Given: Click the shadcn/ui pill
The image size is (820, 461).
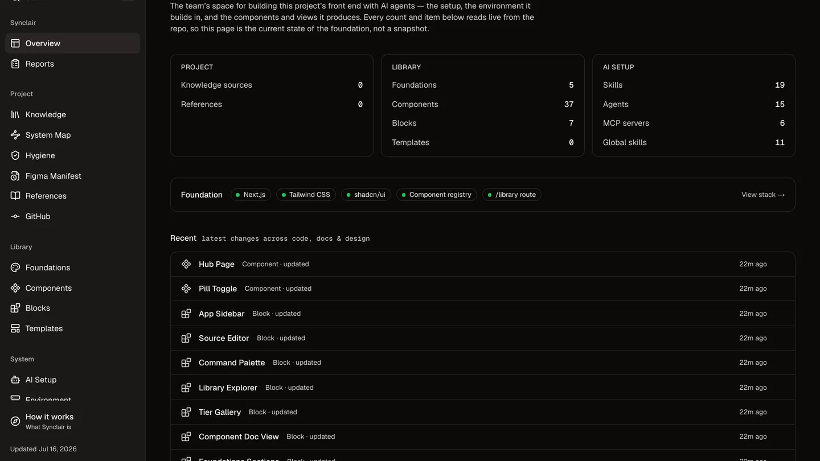Looking at the screenshot, I should pyautogui.click(x=366, y=195).
